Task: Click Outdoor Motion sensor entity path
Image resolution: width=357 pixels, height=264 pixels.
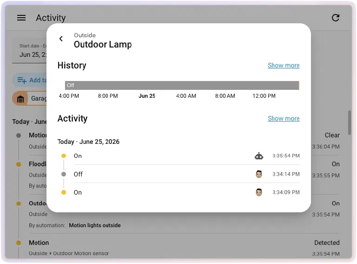Action: [x=81, y=253]
